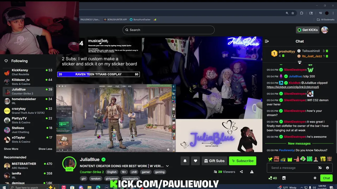Click Show Less in Following list
The width and height of the screenshot is (337, 189).
pyautogui.click(x=45, y=149)
